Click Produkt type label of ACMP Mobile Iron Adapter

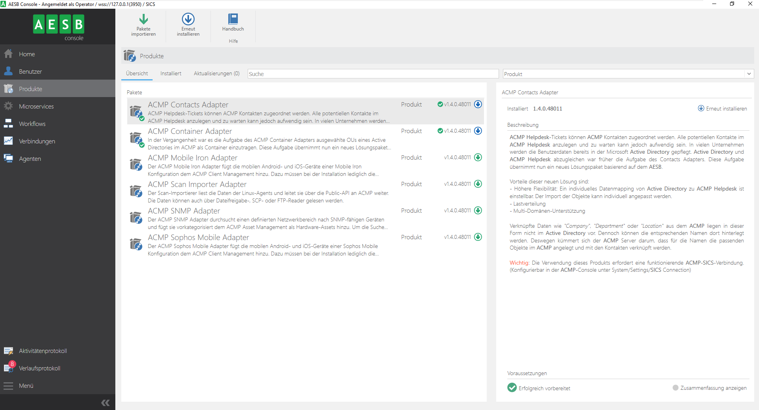[x=411, y=157]
